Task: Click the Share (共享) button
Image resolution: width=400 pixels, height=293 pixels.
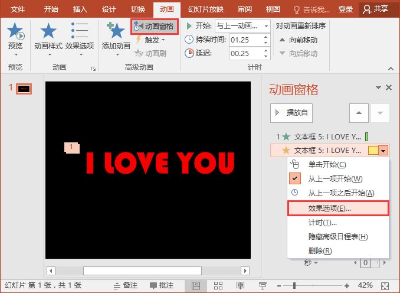Action: point(376,9)
